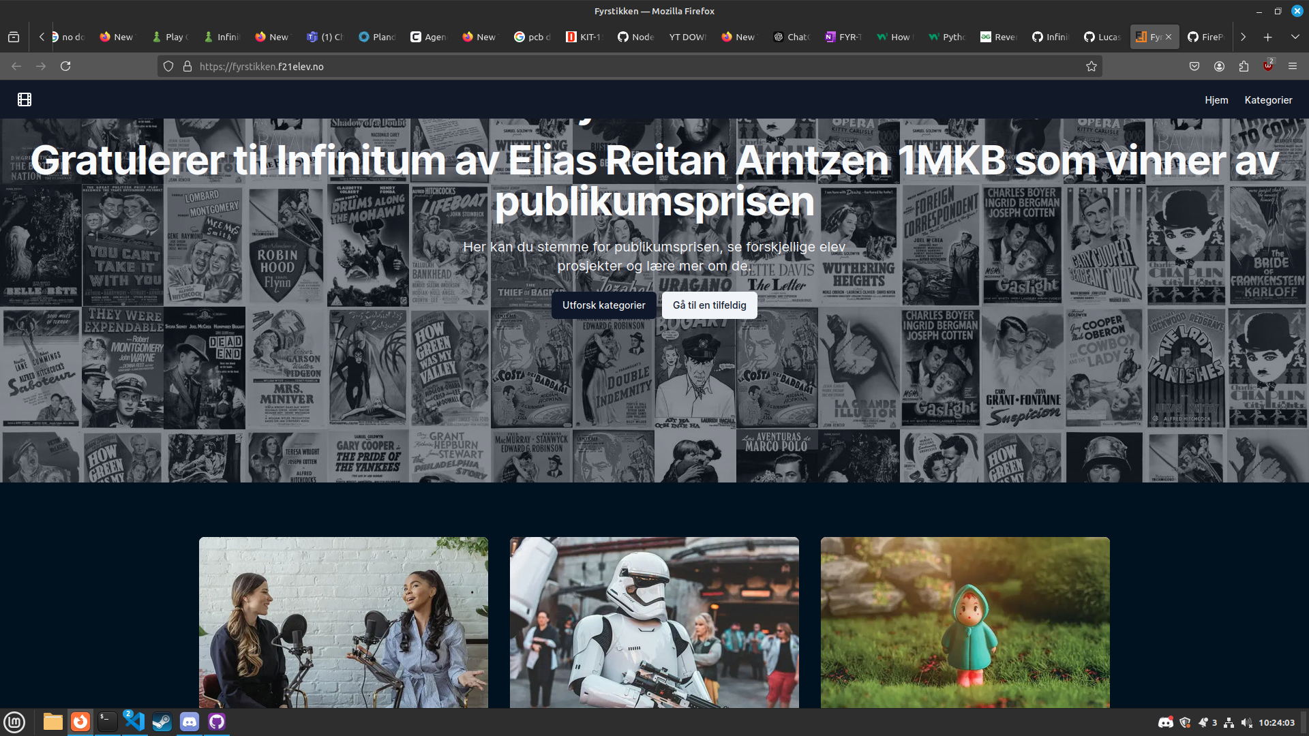Open Discord from the taskbar
The height and width of the screenshot is (736, 1309).
point(190,722)
